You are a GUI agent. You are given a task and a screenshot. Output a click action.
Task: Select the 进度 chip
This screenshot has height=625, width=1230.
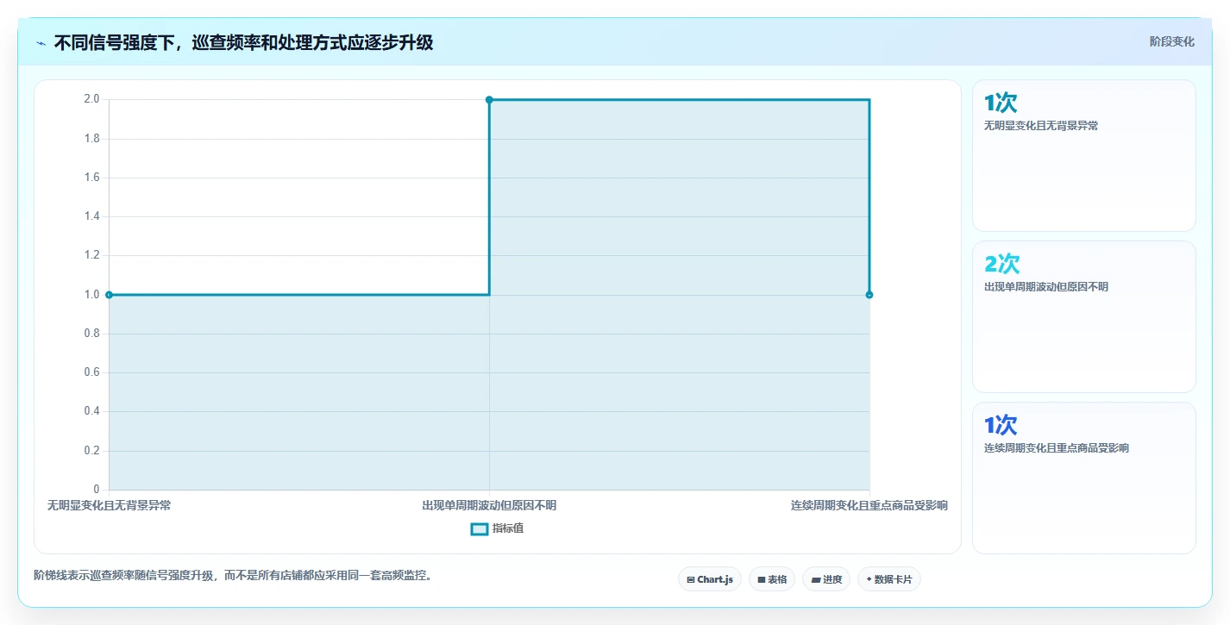point(826,579)
